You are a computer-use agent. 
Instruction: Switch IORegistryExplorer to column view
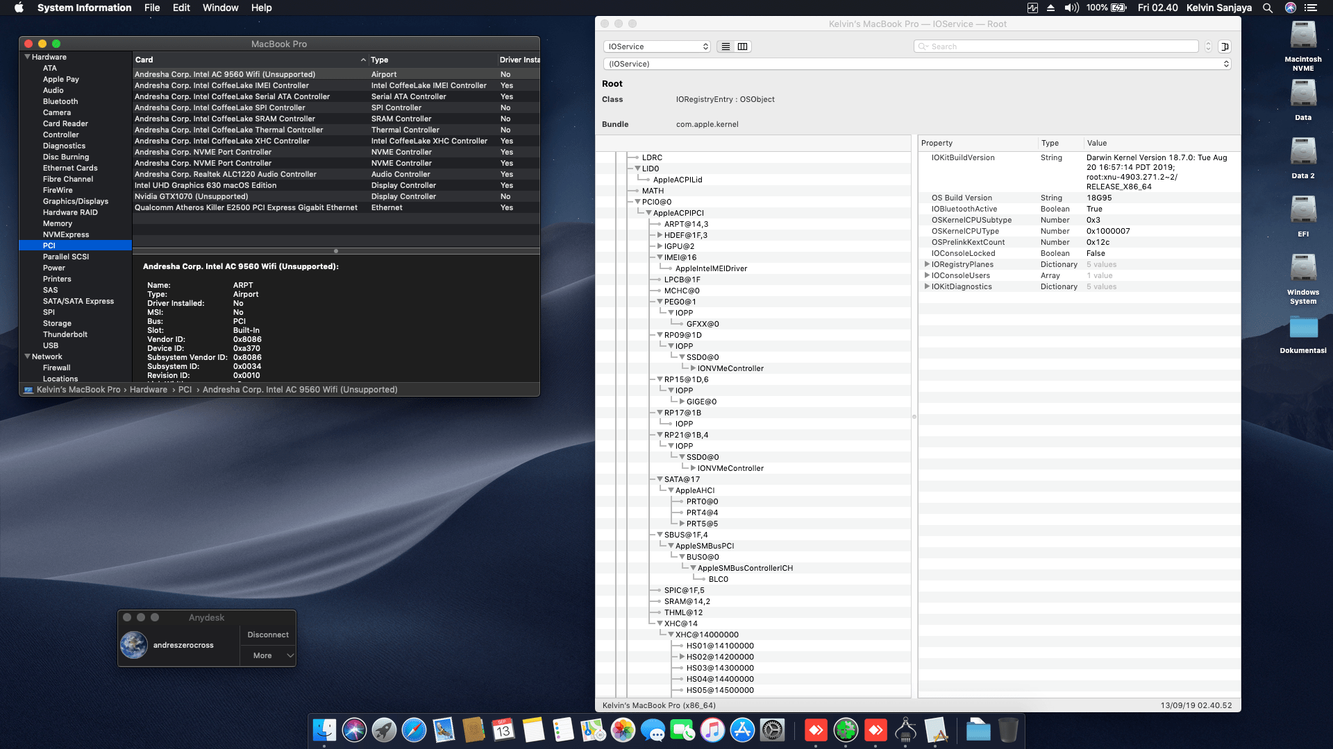(742, 46)
